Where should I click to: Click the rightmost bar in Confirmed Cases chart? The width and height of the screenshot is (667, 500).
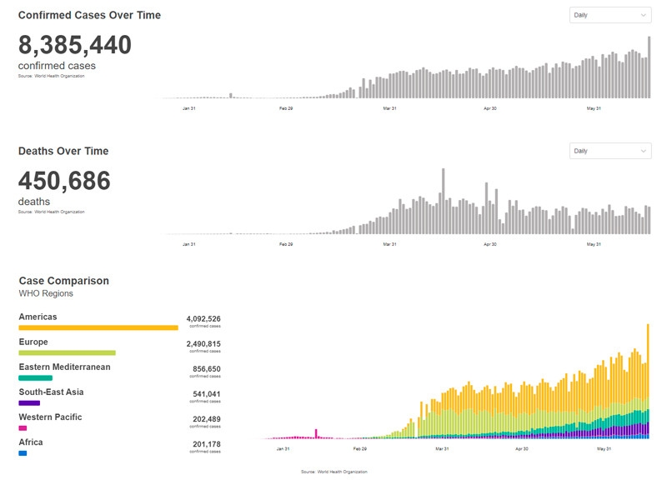coord(649,67)
